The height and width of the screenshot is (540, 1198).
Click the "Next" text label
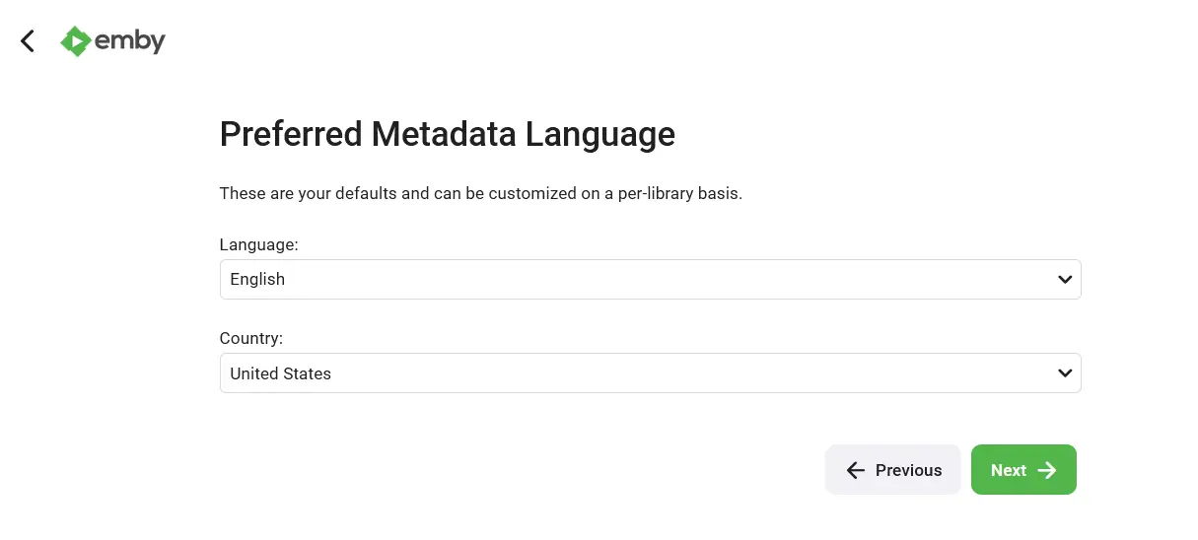click(x=1009, y=470)
